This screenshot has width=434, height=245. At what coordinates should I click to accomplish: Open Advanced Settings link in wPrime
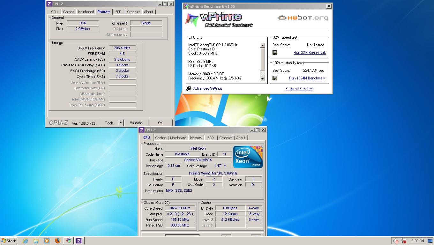click(208, 88)
